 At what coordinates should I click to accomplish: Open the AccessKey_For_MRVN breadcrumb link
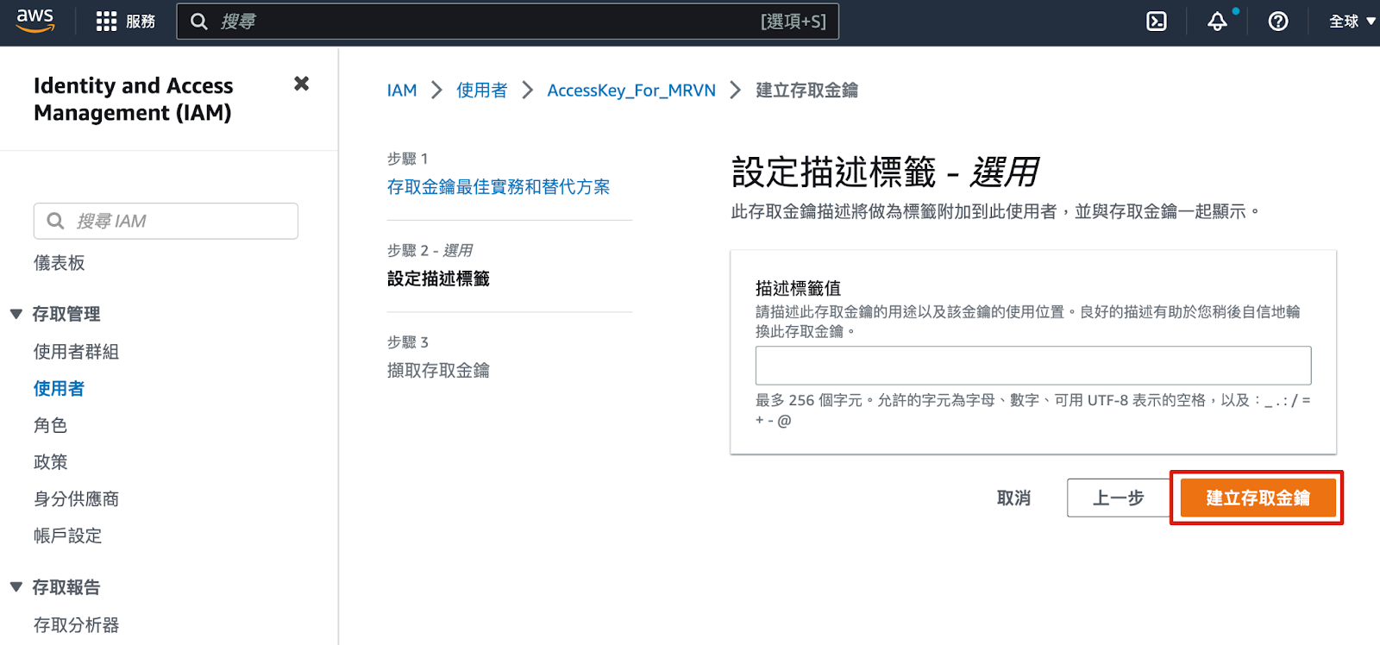[x=630, y=91]
